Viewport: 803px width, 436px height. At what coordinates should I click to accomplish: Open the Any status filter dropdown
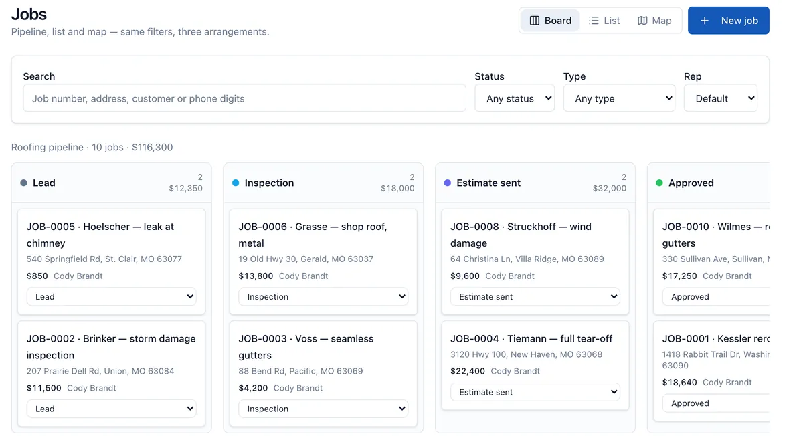[x=515, y=98]
